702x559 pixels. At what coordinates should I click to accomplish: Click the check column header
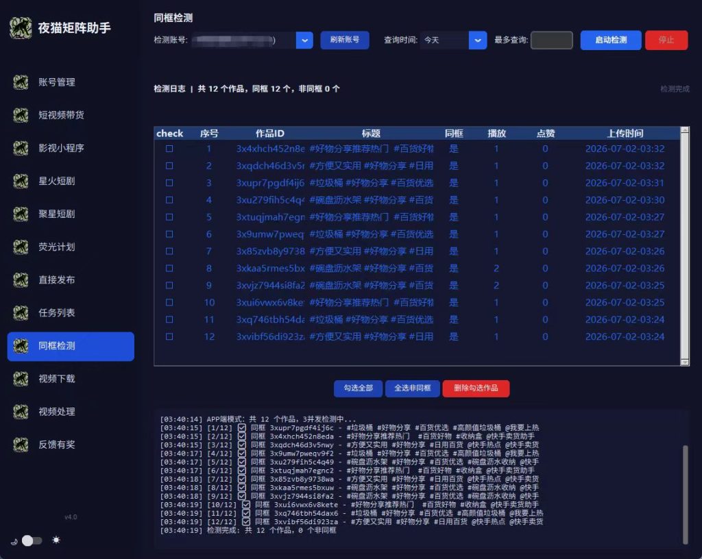170,134
